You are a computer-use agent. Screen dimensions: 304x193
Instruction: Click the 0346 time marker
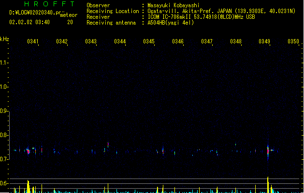(178, 41)
